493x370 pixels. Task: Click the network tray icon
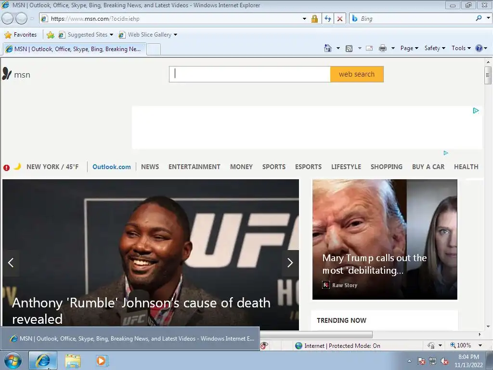433,361
